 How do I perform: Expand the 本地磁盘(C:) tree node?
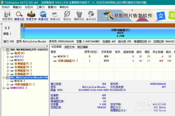(x=8, y=64)
